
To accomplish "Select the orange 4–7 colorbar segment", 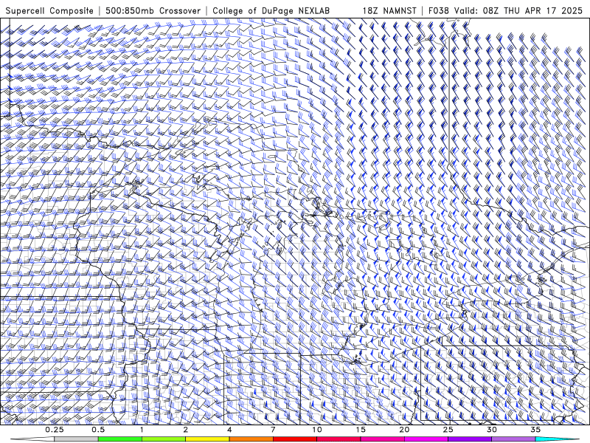I will (x=251, y=439).
